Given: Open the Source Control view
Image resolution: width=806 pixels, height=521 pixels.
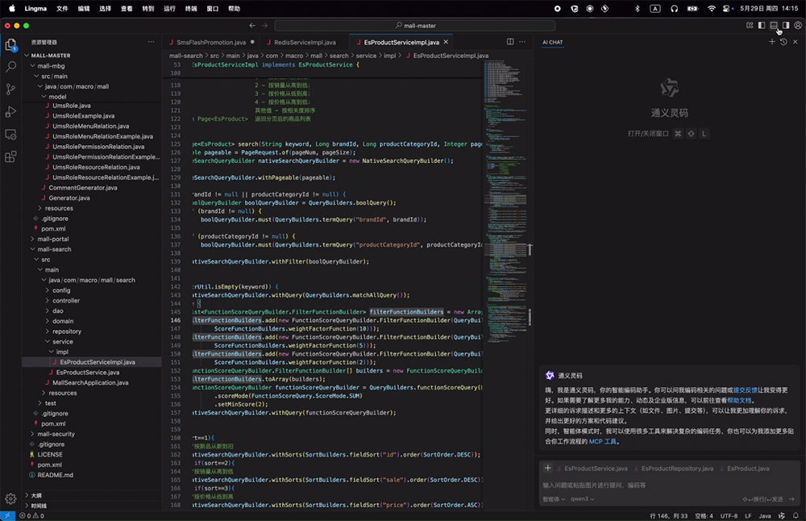Looking at the screenshot, I should [x=11, y=90].
